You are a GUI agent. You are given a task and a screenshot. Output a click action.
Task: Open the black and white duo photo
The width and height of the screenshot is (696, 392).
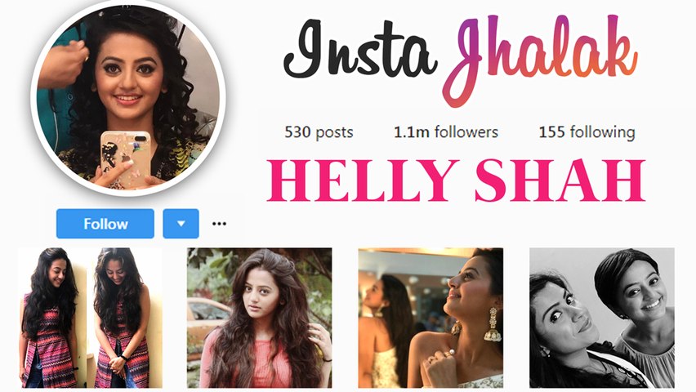(x=602, y=318)
